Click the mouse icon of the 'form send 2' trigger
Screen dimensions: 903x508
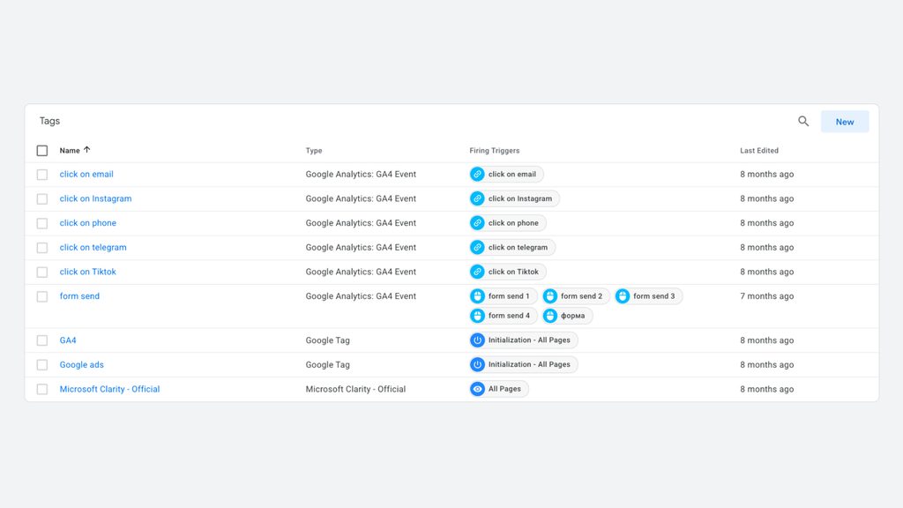pyautogui.click(x=550, y=296)
